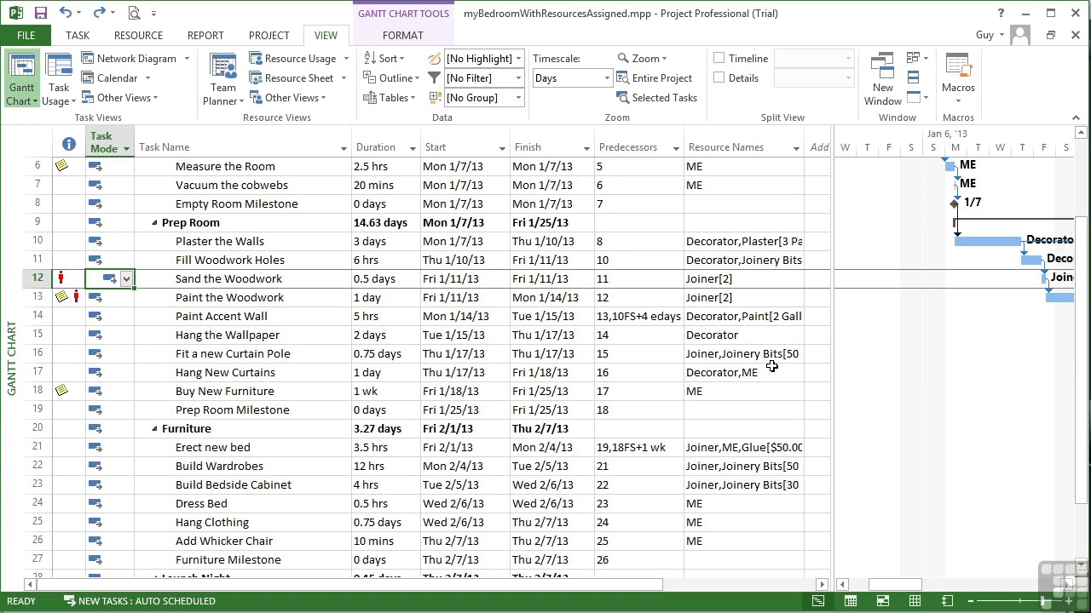Click the Help question mark icon
Screen dimensions: 1091x613
tap(1002, 13)
